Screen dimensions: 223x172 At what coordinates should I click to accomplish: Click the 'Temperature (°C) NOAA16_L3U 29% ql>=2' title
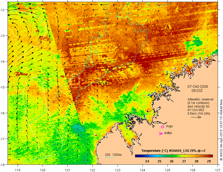(173, 151)
